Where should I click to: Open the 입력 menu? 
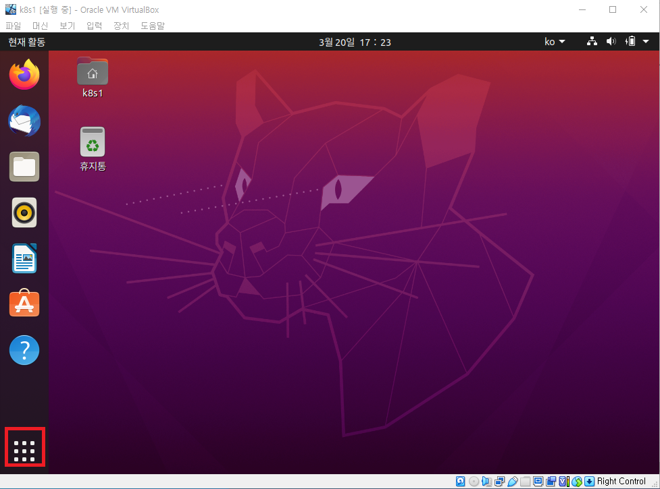point(94,26)
